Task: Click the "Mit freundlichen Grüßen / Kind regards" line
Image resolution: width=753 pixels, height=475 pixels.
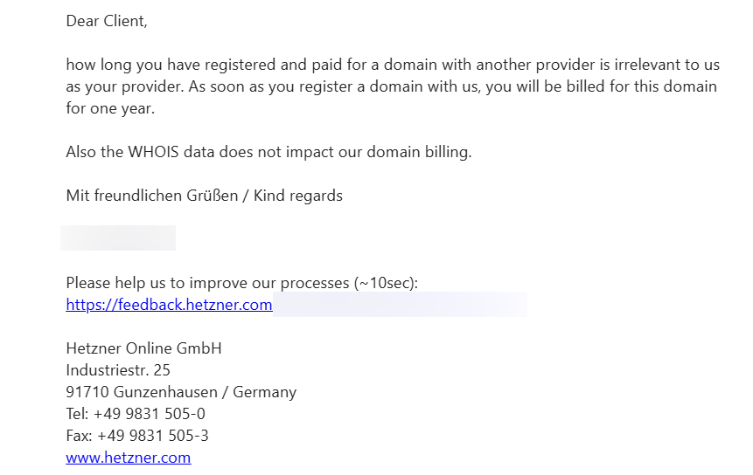Action: pyautogui.click(x=204, y=196)
